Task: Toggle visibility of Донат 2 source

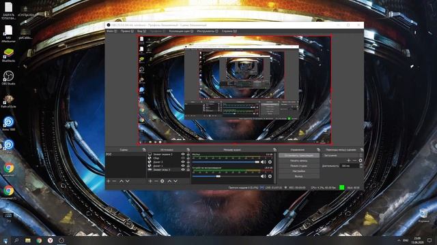Action: click(x=183, y=162)
